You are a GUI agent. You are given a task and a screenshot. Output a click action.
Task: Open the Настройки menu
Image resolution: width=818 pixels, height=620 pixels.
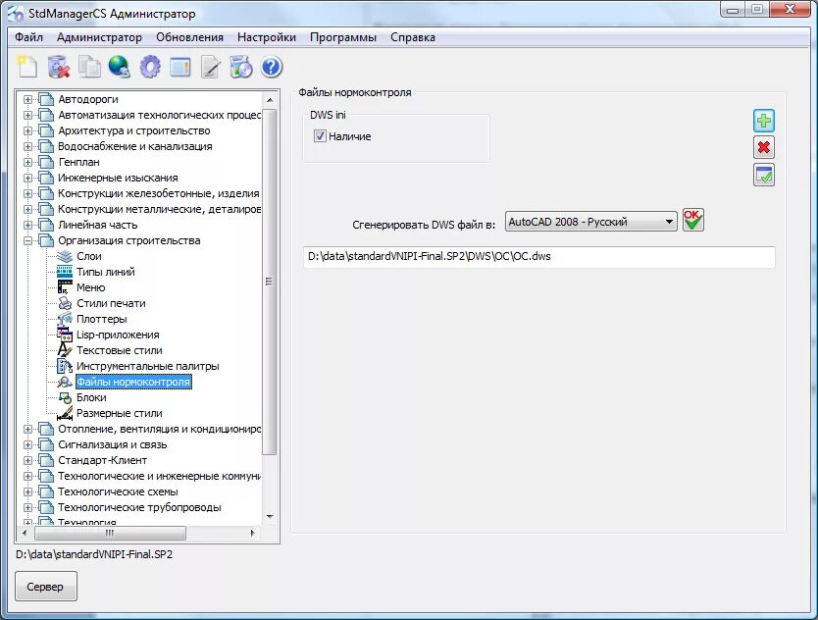[267, 37]
